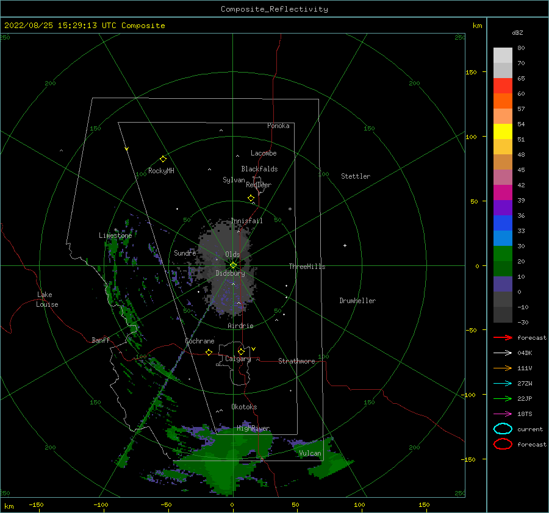Click the red forecast arrow in legend
Viewport: 549px width, 513px height.
503,337
